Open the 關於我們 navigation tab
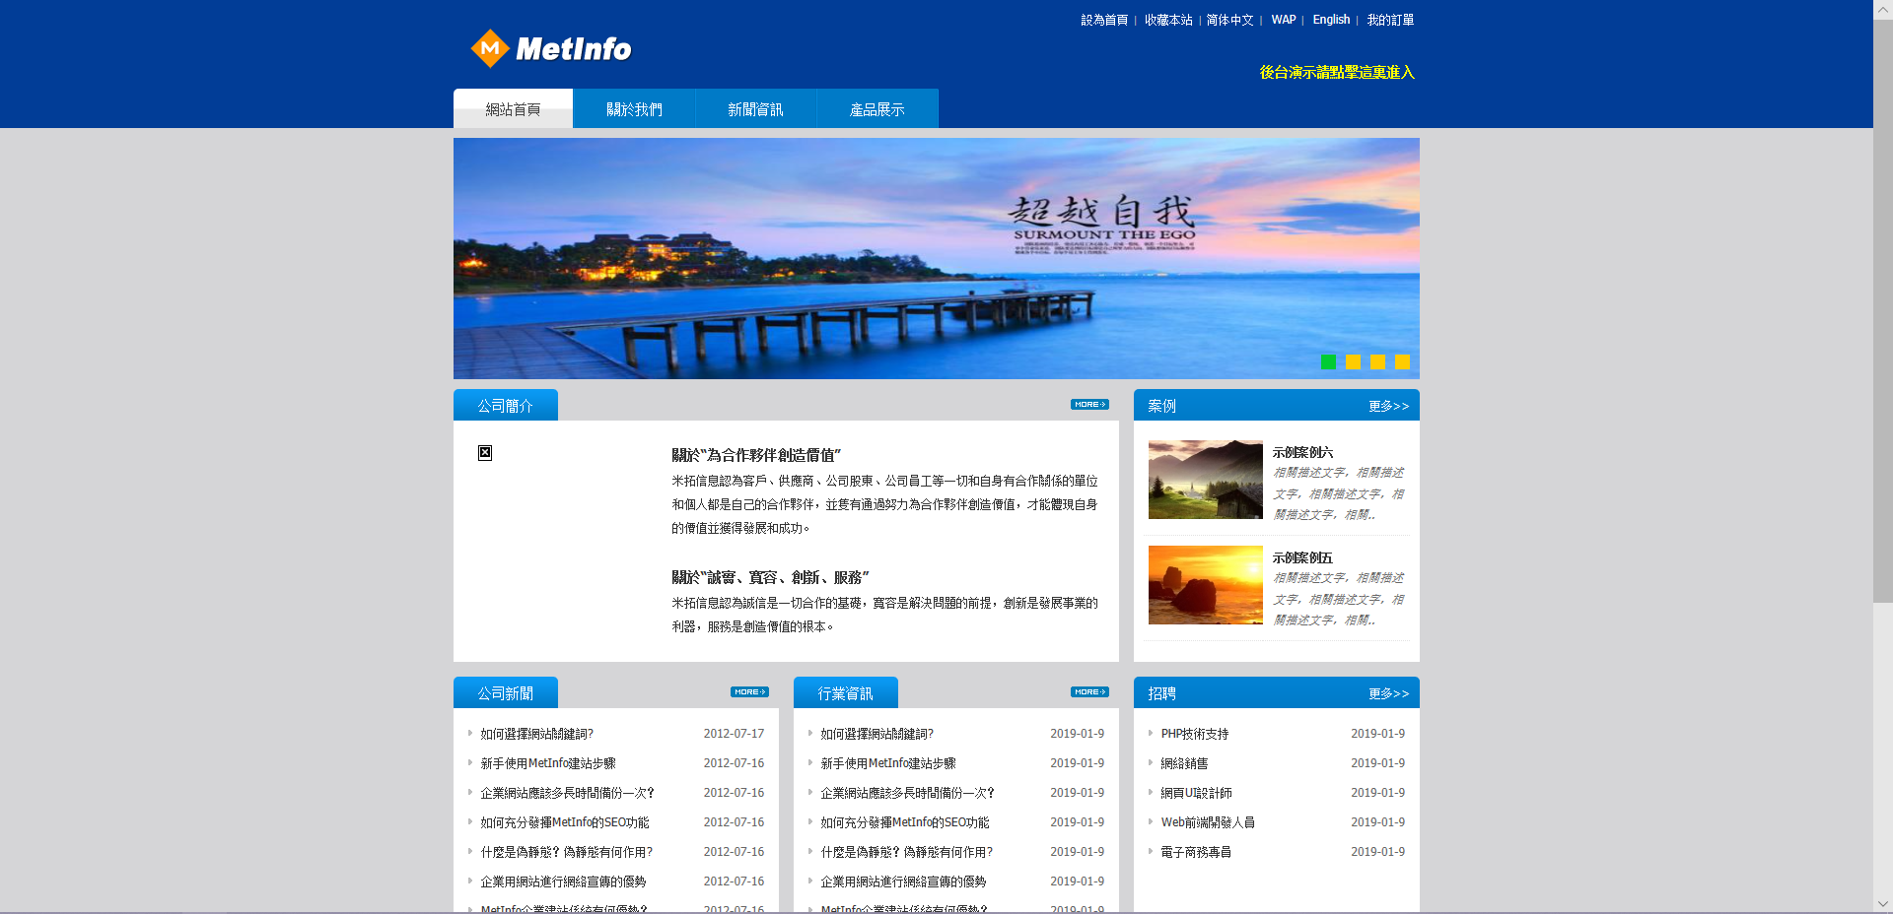The width and height of the screenshot is (1893, 914). coord(634,109)
